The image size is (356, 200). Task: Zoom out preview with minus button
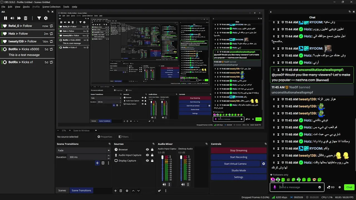[58, 131]
